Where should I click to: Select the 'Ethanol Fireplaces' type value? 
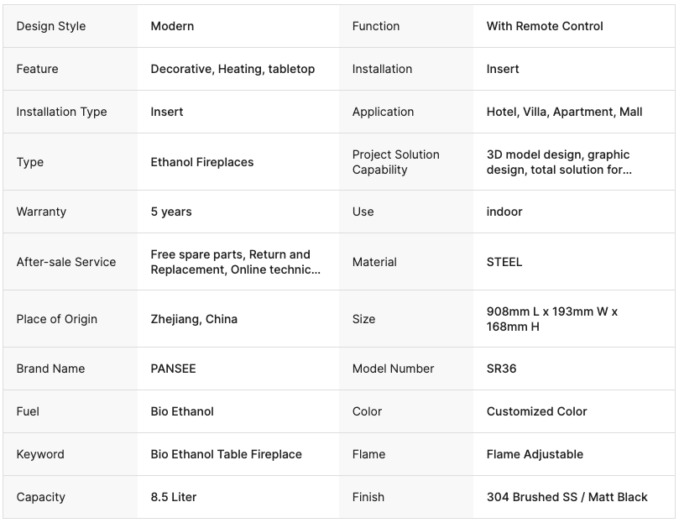click(x=202, y=162)
